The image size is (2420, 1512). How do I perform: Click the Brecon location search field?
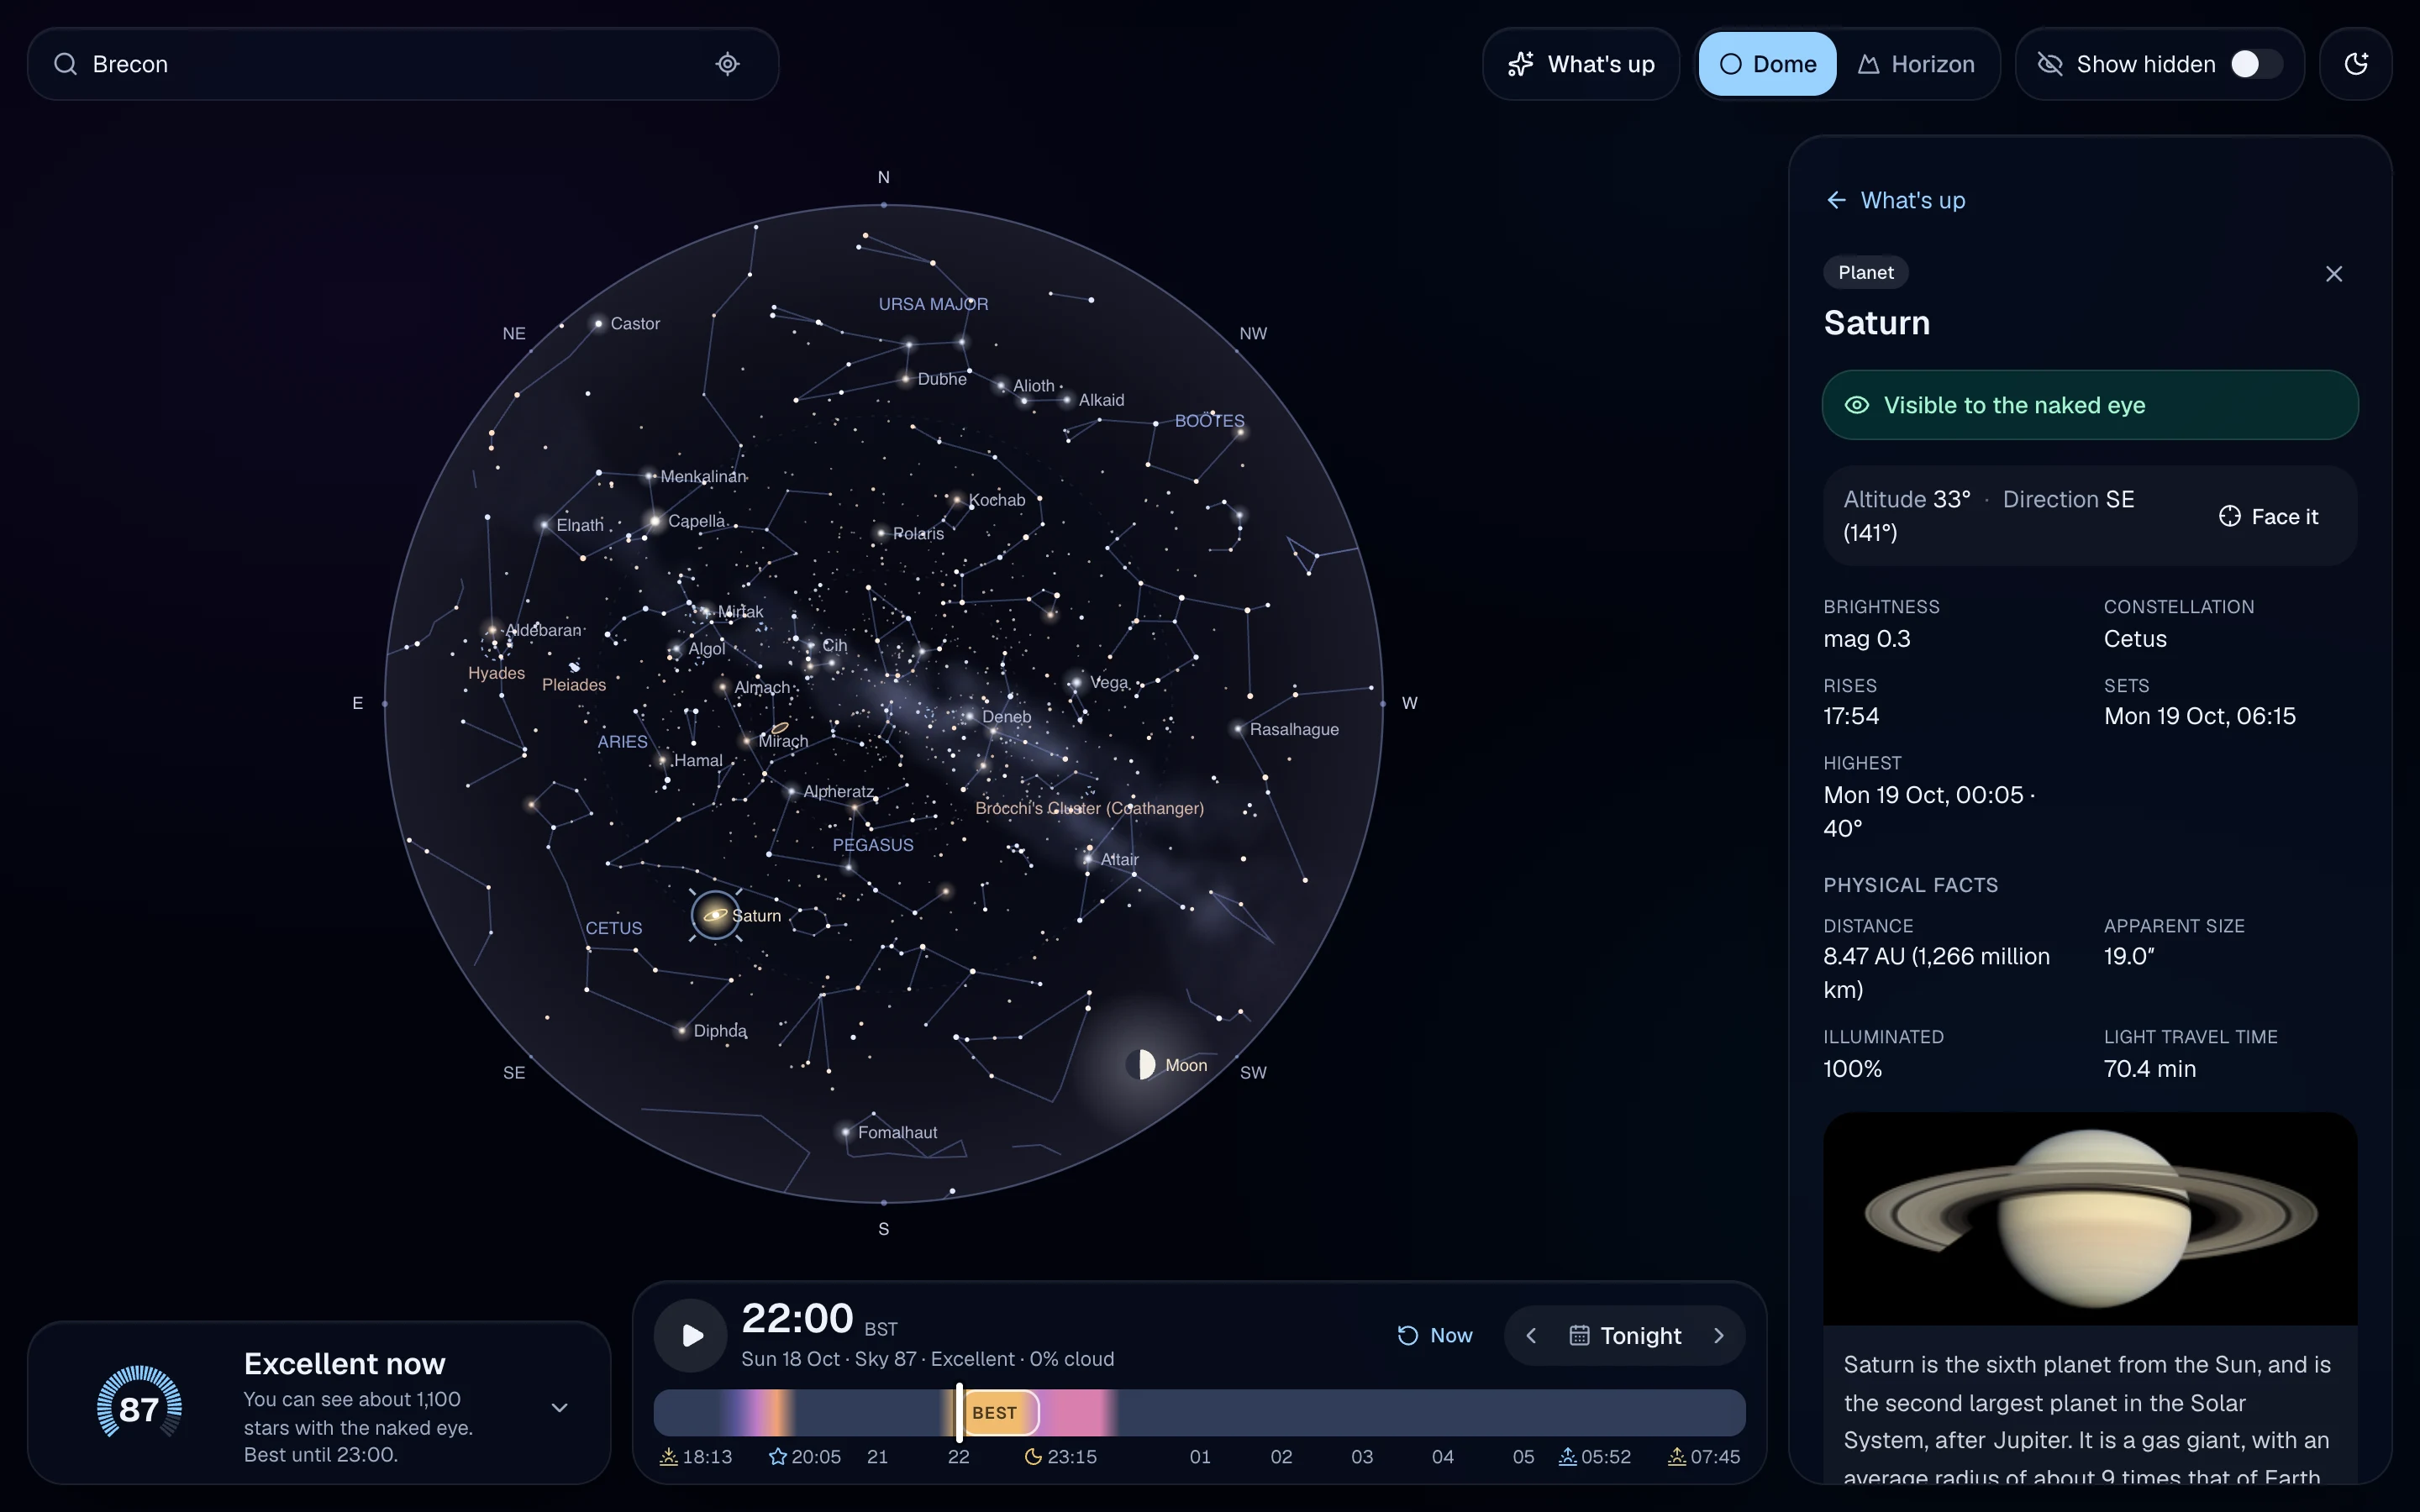(403, 64)
